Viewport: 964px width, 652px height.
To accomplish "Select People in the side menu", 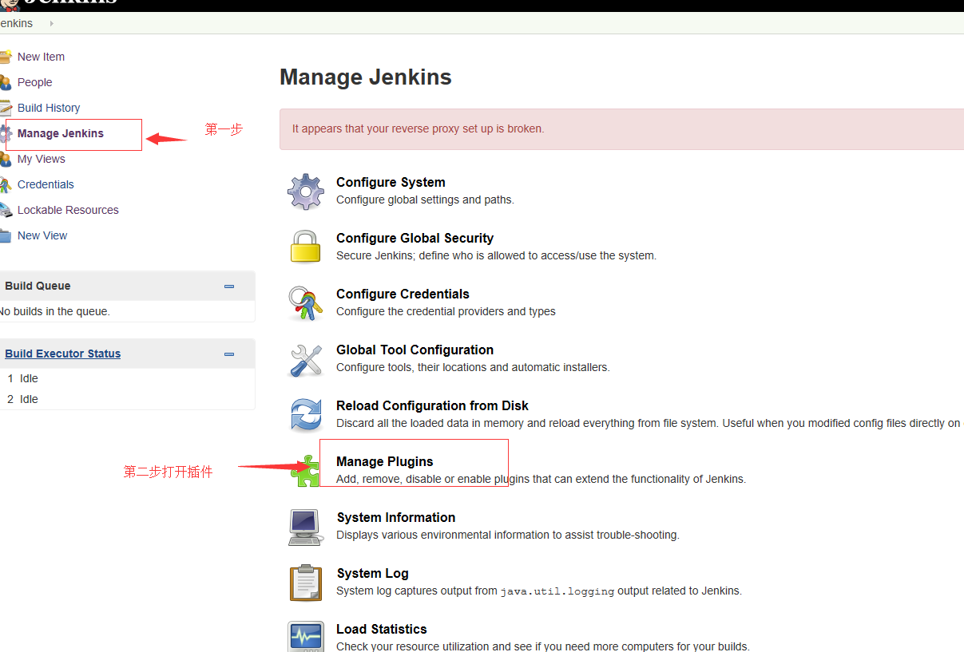I will click(34, 82).
